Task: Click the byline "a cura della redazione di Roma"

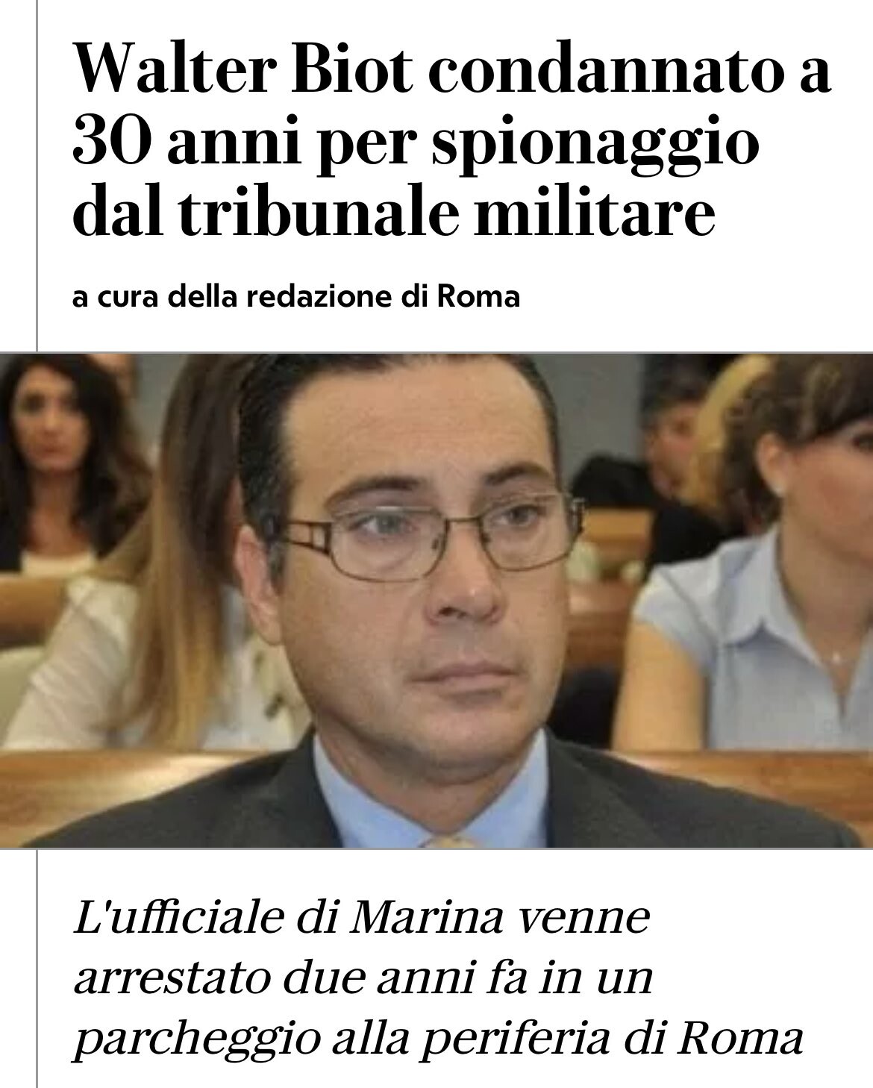Action: coord(296,297)
